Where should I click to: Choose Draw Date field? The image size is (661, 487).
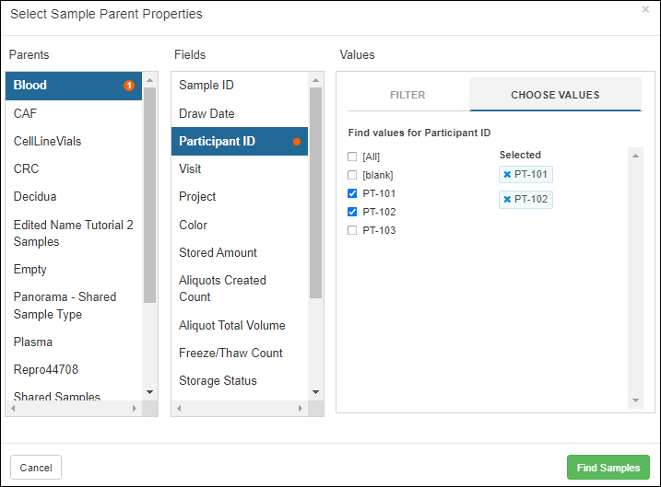tap(207, 114)
